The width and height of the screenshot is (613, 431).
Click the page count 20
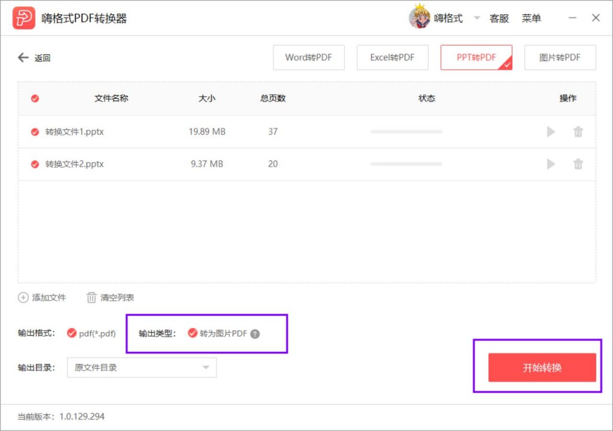point(273,164)
